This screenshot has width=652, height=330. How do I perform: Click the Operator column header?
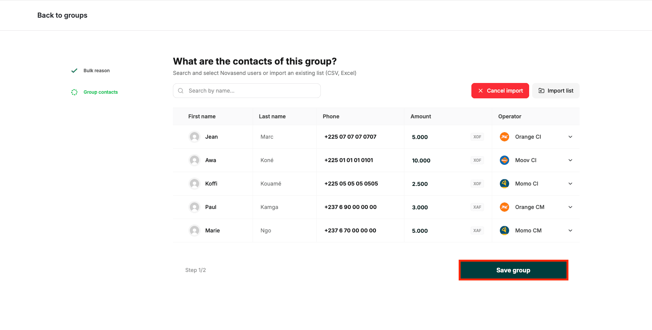coord(510,116)
